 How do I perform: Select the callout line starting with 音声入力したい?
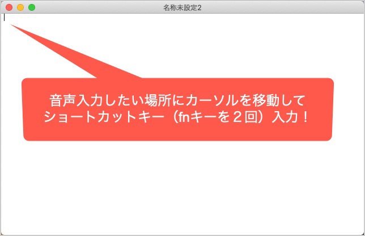177,100
